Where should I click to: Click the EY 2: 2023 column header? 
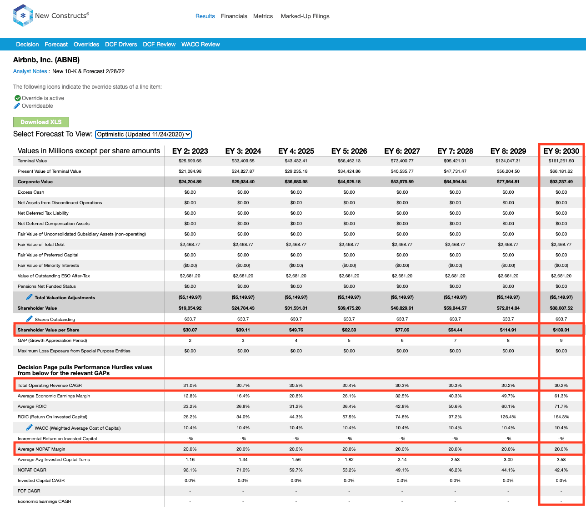[x=190, y=151]
